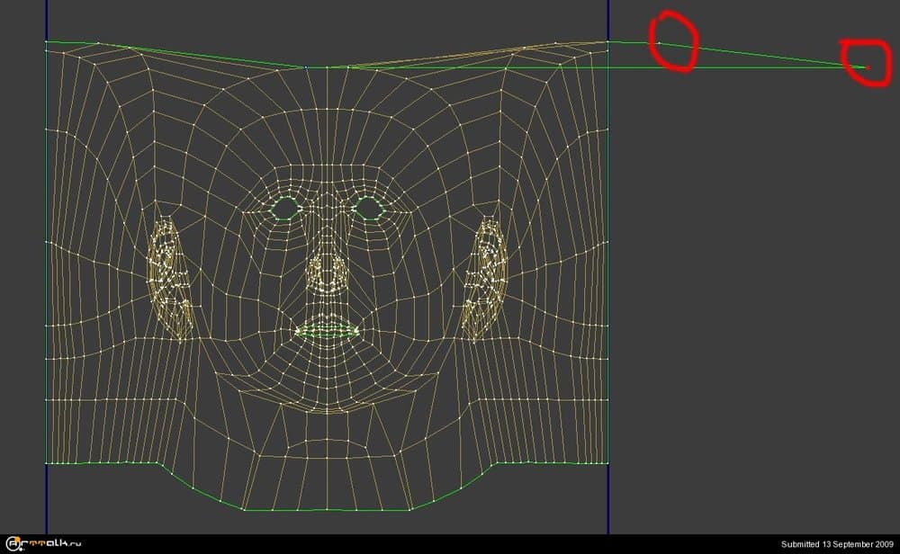Click the mouth opening between the lips

(327, 331)
